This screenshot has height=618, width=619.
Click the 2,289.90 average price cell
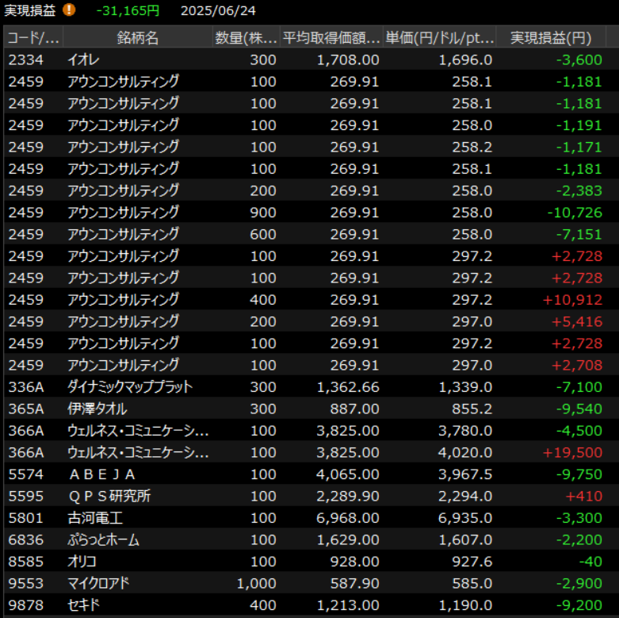tap(348, 496)
